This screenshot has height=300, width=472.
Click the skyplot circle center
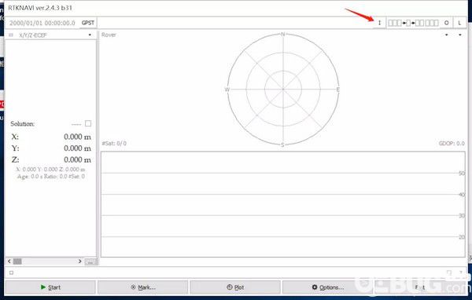click(283, 90)
